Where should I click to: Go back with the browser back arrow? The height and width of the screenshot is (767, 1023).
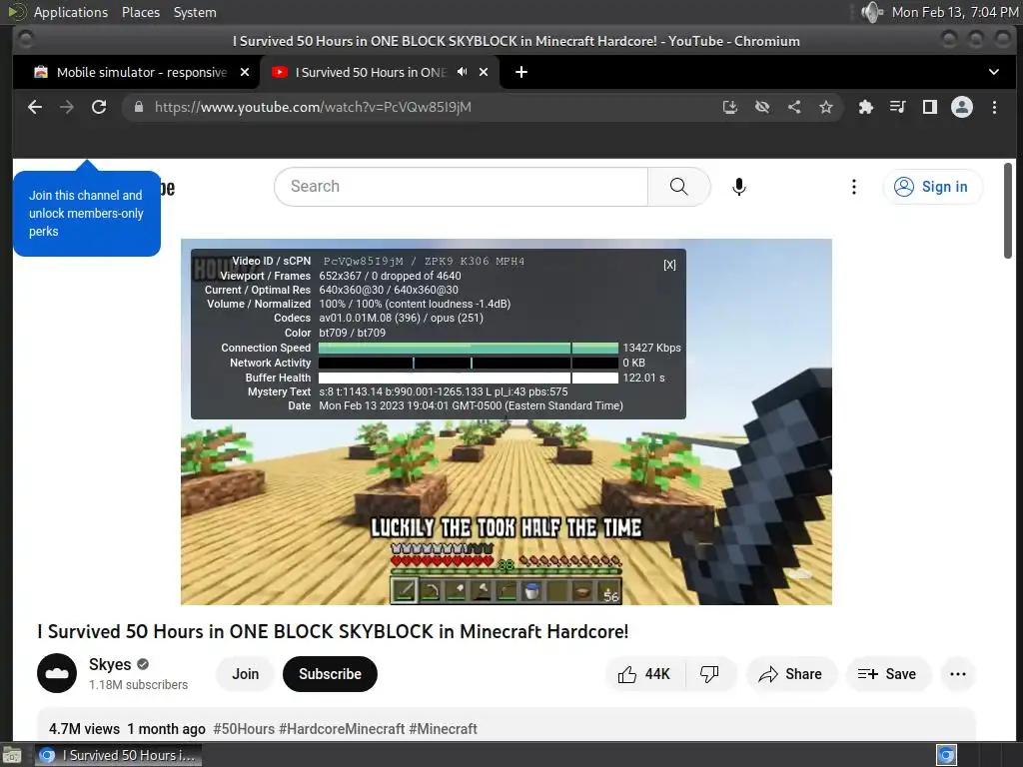click(x=35, y=107)
